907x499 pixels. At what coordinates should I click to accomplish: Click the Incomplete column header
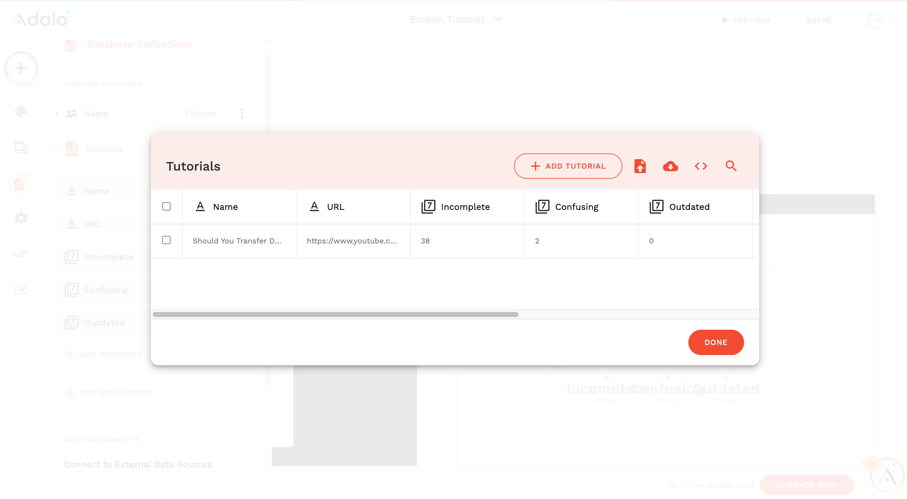tap(465, 207)
